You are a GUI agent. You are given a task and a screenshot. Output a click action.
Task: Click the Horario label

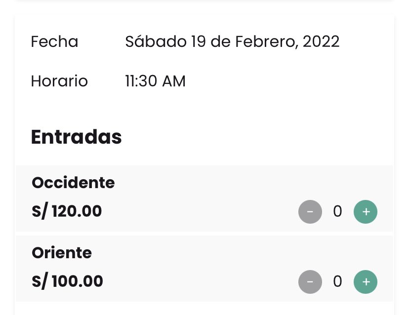(59, 81)
